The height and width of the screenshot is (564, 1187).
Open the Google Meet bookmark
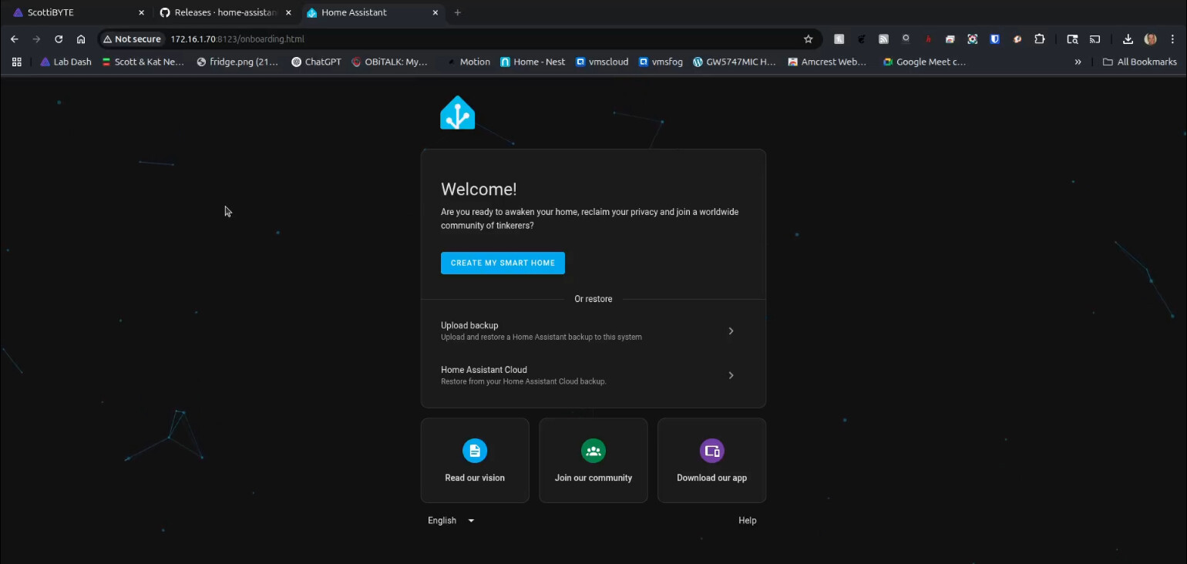coord(924,62)
